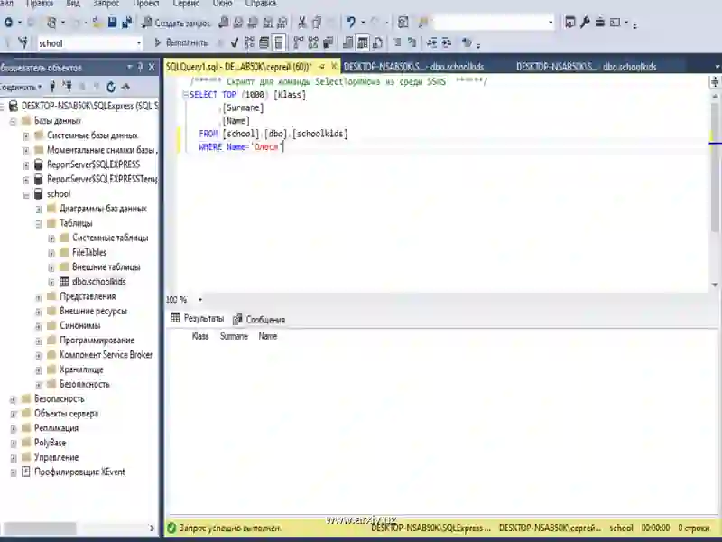
Task: Open the empty find combo box dropdown
Action: coord(551,22)
